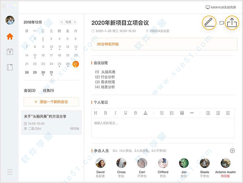This screenshot has width=243, height=183.
Task: Open participant Carr's avatar
Action: click(x=142, y=163)
